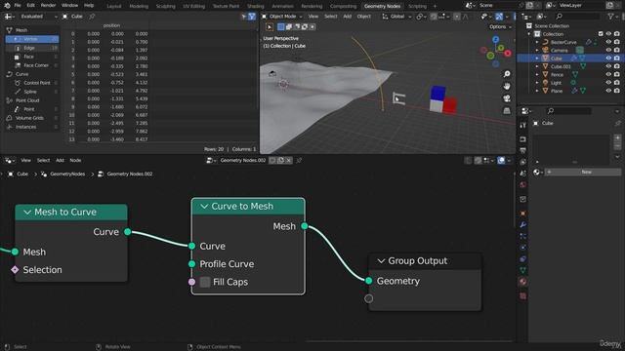Open the viewport Add menu
Screen dimensions: 625x351
click(x=348, y=17)
